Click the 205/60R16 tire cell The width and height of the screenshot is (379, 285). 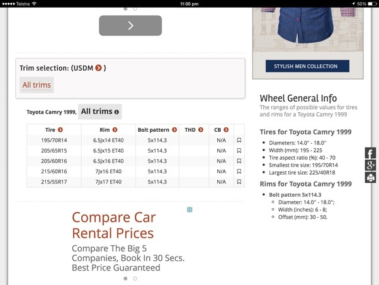(54, 161)
